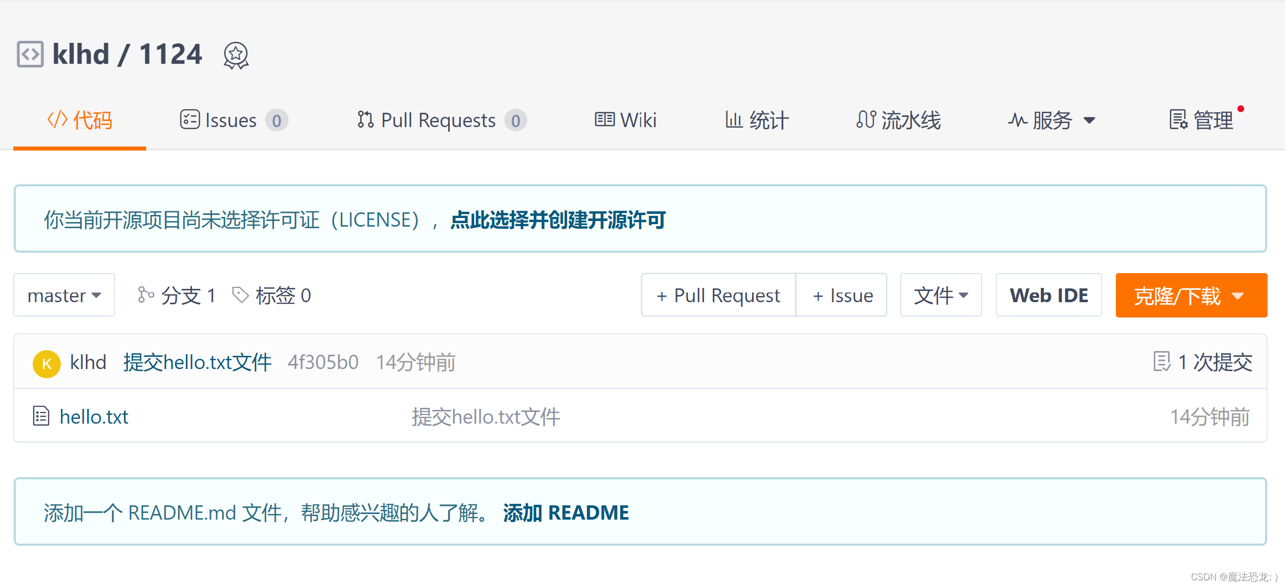Click the yellow K user avatar

click(46, 363)
